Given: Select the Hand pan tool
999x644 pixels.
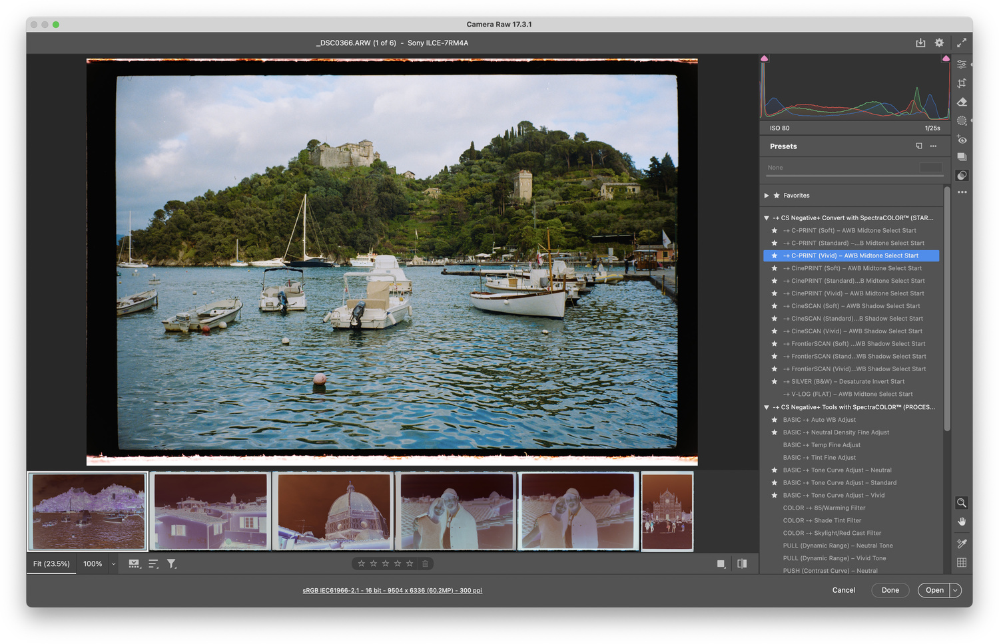Looking at the screenshot, I should 962,522.
